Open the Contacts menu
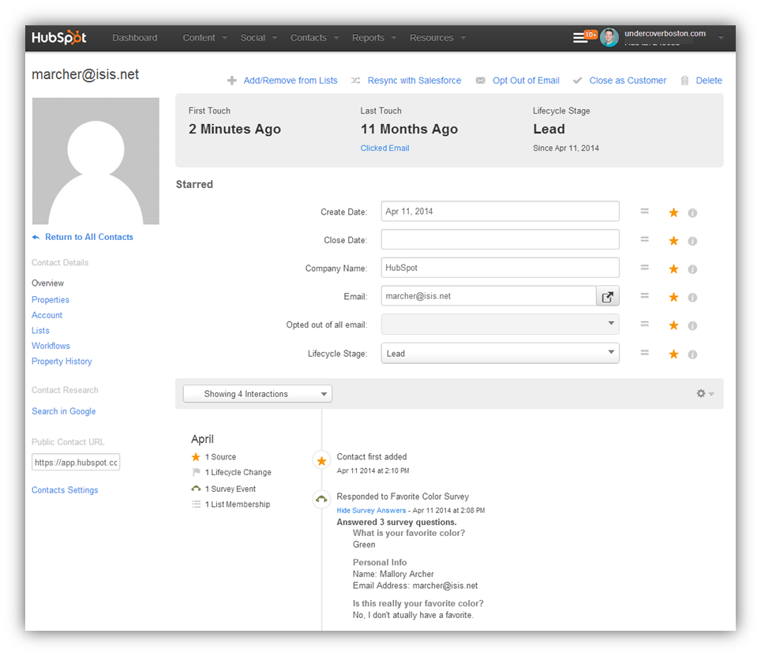The width and height of the screenshot is (761, 656). coord(314,38)
